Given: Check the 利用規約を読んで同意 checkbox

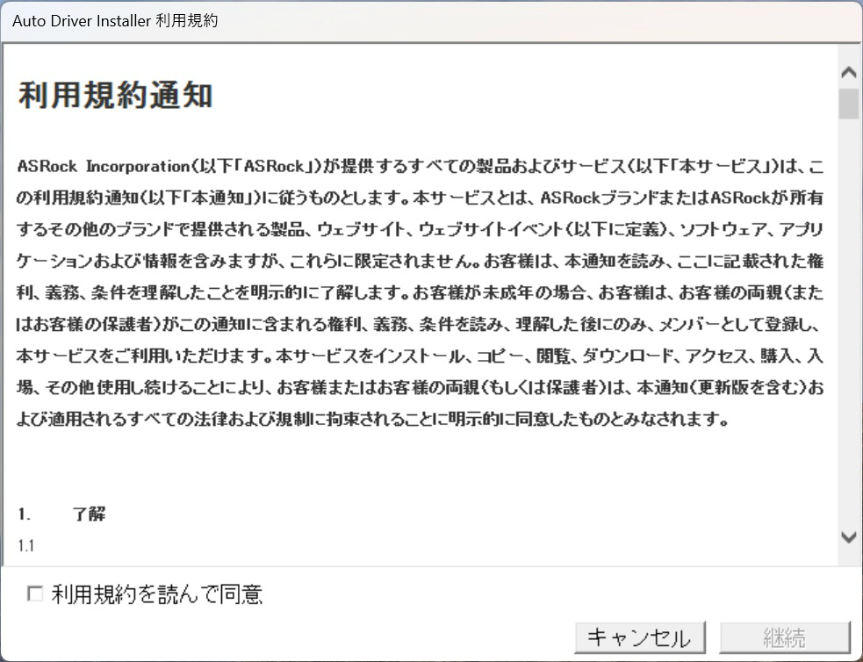Looking at the screenshot, I should [x=35, y=594].
